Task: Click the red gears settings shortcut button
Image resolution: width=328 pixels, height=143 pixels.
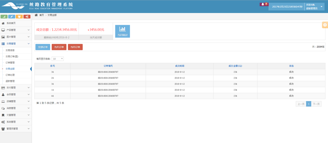Action: tap(27, 17)
